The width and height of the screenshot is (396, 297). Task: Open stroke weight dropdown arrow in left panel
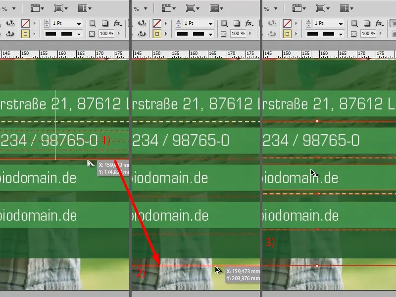79,24
